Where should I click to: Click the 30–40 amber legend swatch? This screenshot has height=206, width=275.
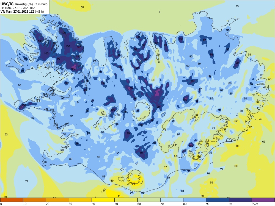click(x=80, y=200)
